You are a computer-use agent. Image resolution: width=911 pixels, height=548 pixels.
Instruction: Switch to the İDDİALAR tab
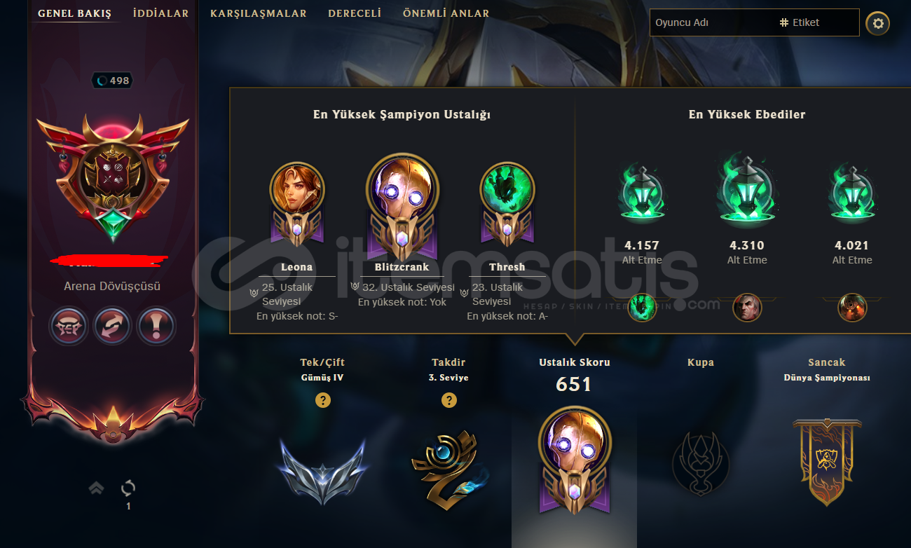(160, 13)
